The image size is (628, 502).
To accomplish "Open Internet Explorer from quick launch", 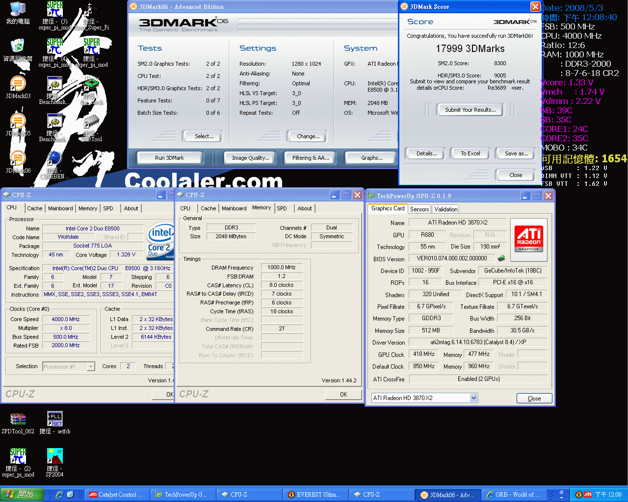I will (x=59, y=495).
